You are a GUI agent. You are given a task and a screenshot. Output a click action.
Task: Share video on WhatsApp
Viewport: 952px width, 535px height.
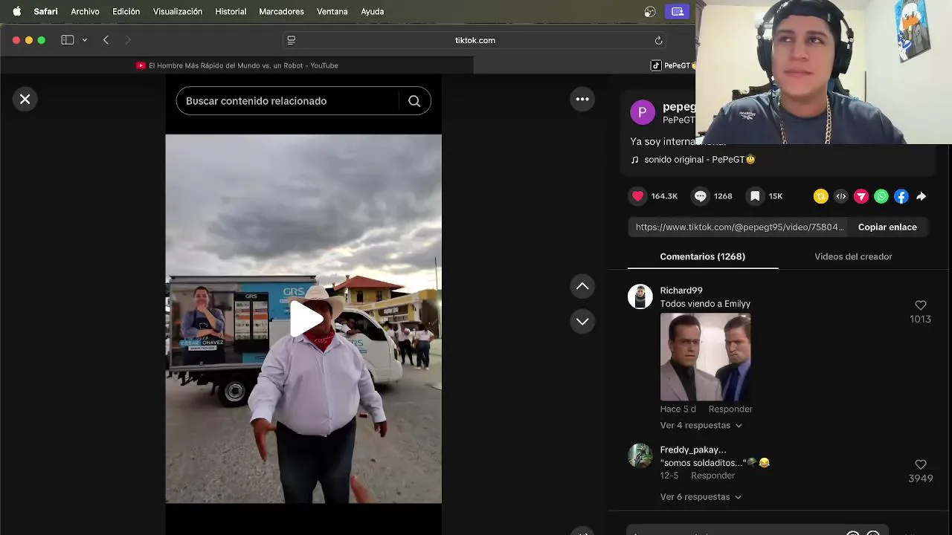coord(881,196)
